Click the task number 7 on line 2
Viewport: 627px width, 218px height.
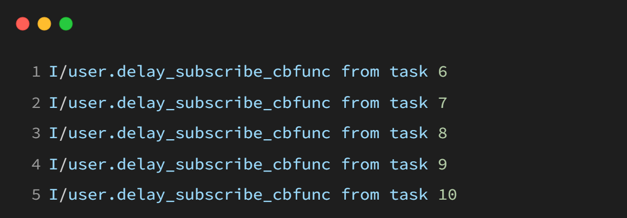[x=443, y=103]
